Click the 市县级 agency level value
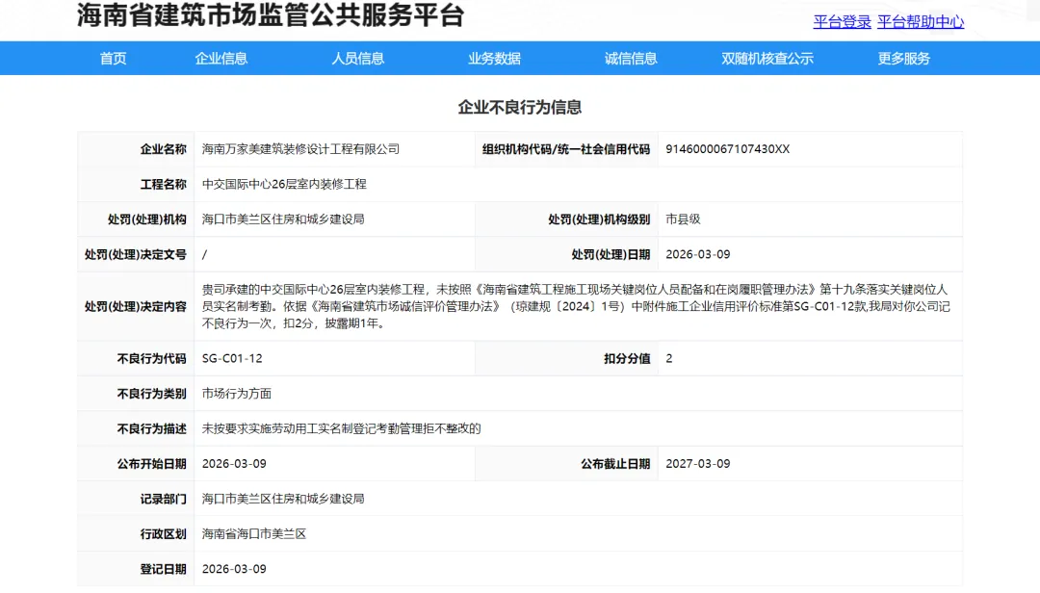1040x593 pixels. pyautogui.click(x=683, y=219)
